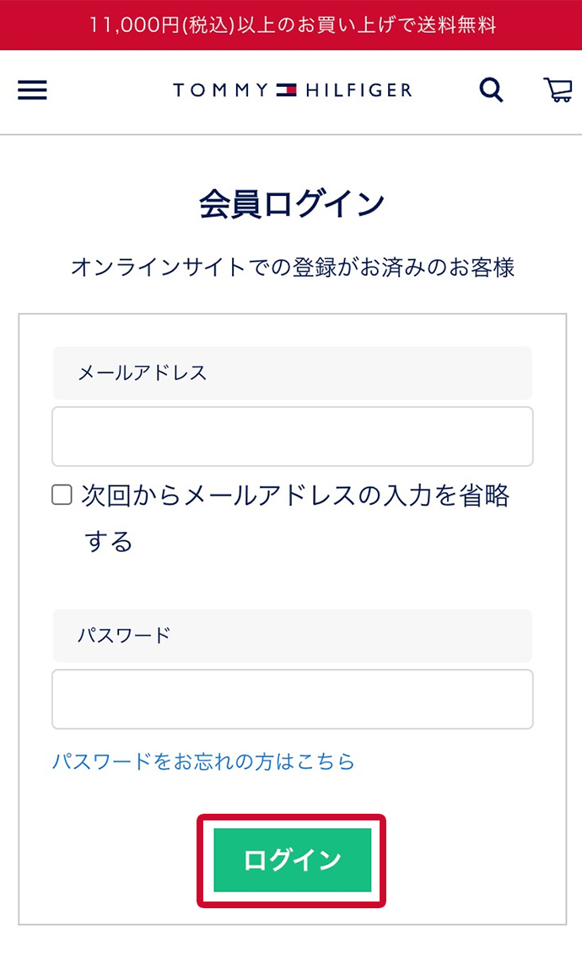Click the Tommy Hilfiger flag emblem
Image resolution: width=582 pixels, height=953 pixels.
pyautogui.click(x=286, y=90)
